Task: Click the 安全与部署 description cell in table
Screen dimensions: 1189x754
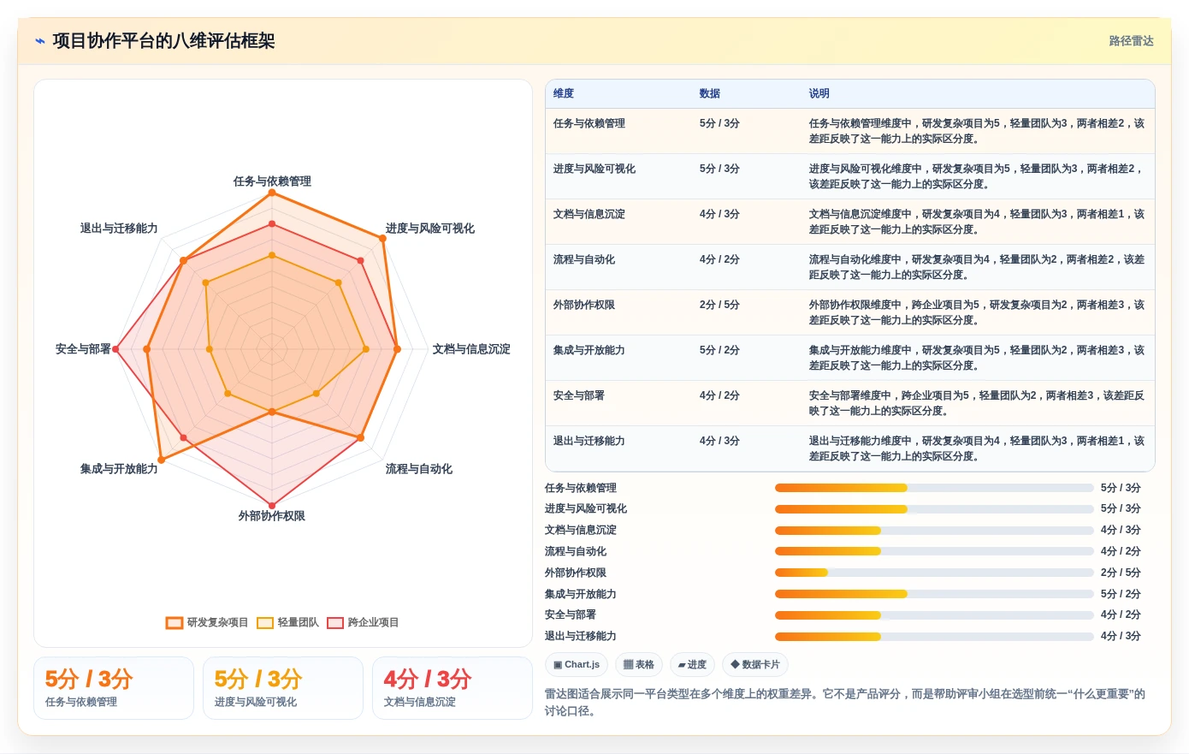Action: click(976, 403)
